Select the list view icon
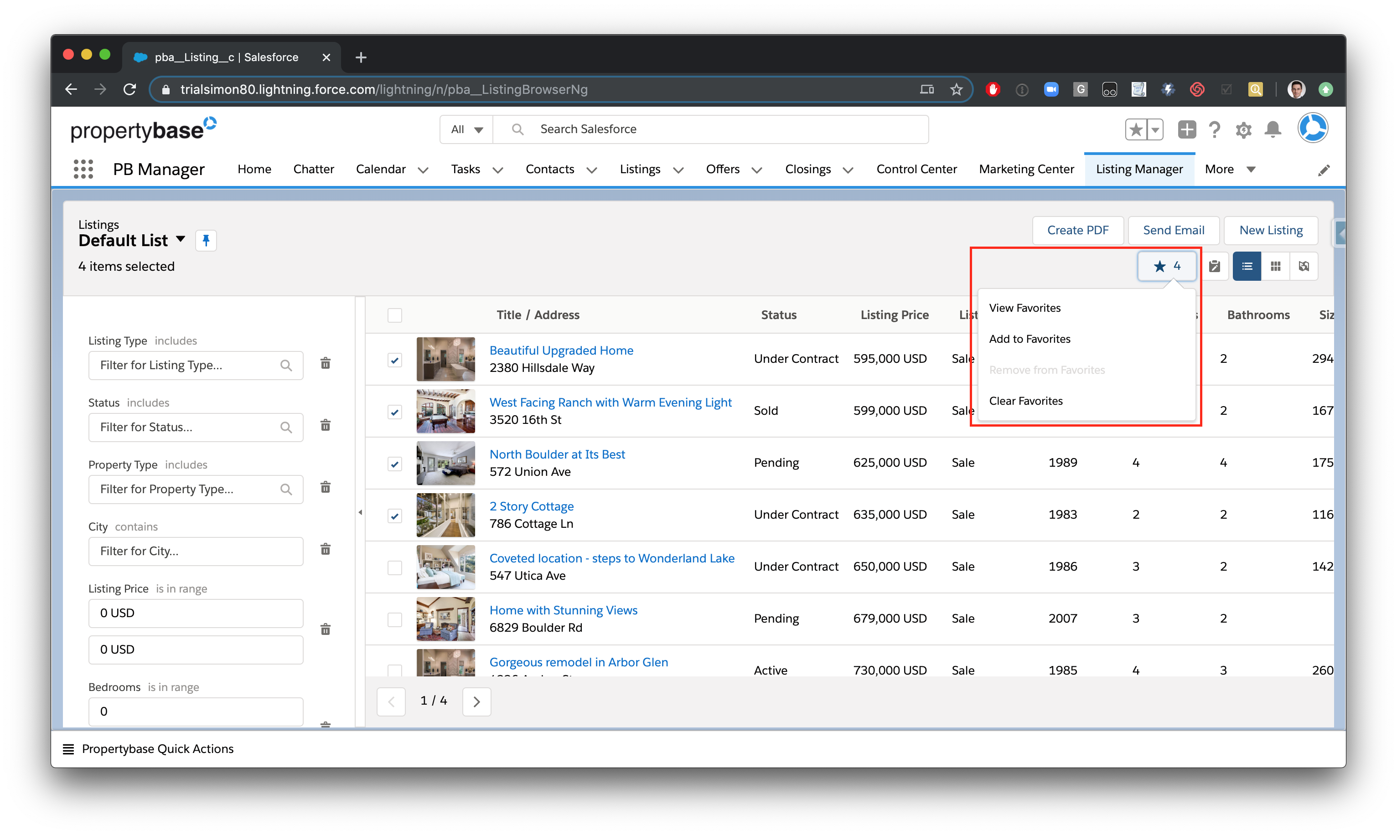The width and height of the screenshot is (1397, 835). [1247, 266]
